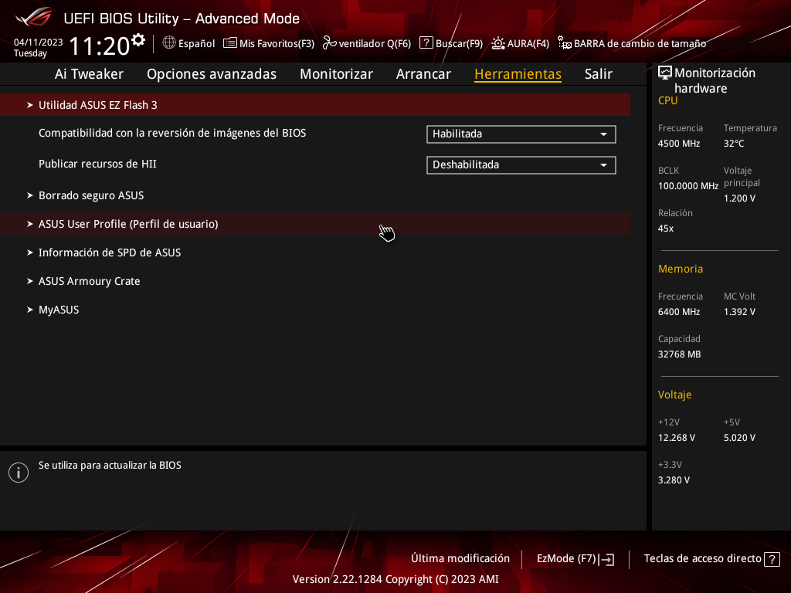Click the EzMode exit arrow icon
The width and height of the screenshot is (791, 593).
[607, 559]
